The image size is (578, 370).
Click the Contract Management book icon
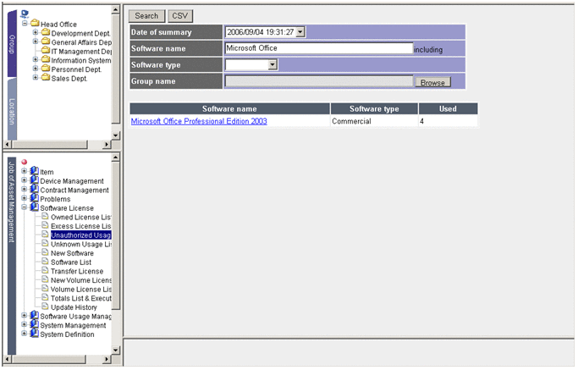35,189
